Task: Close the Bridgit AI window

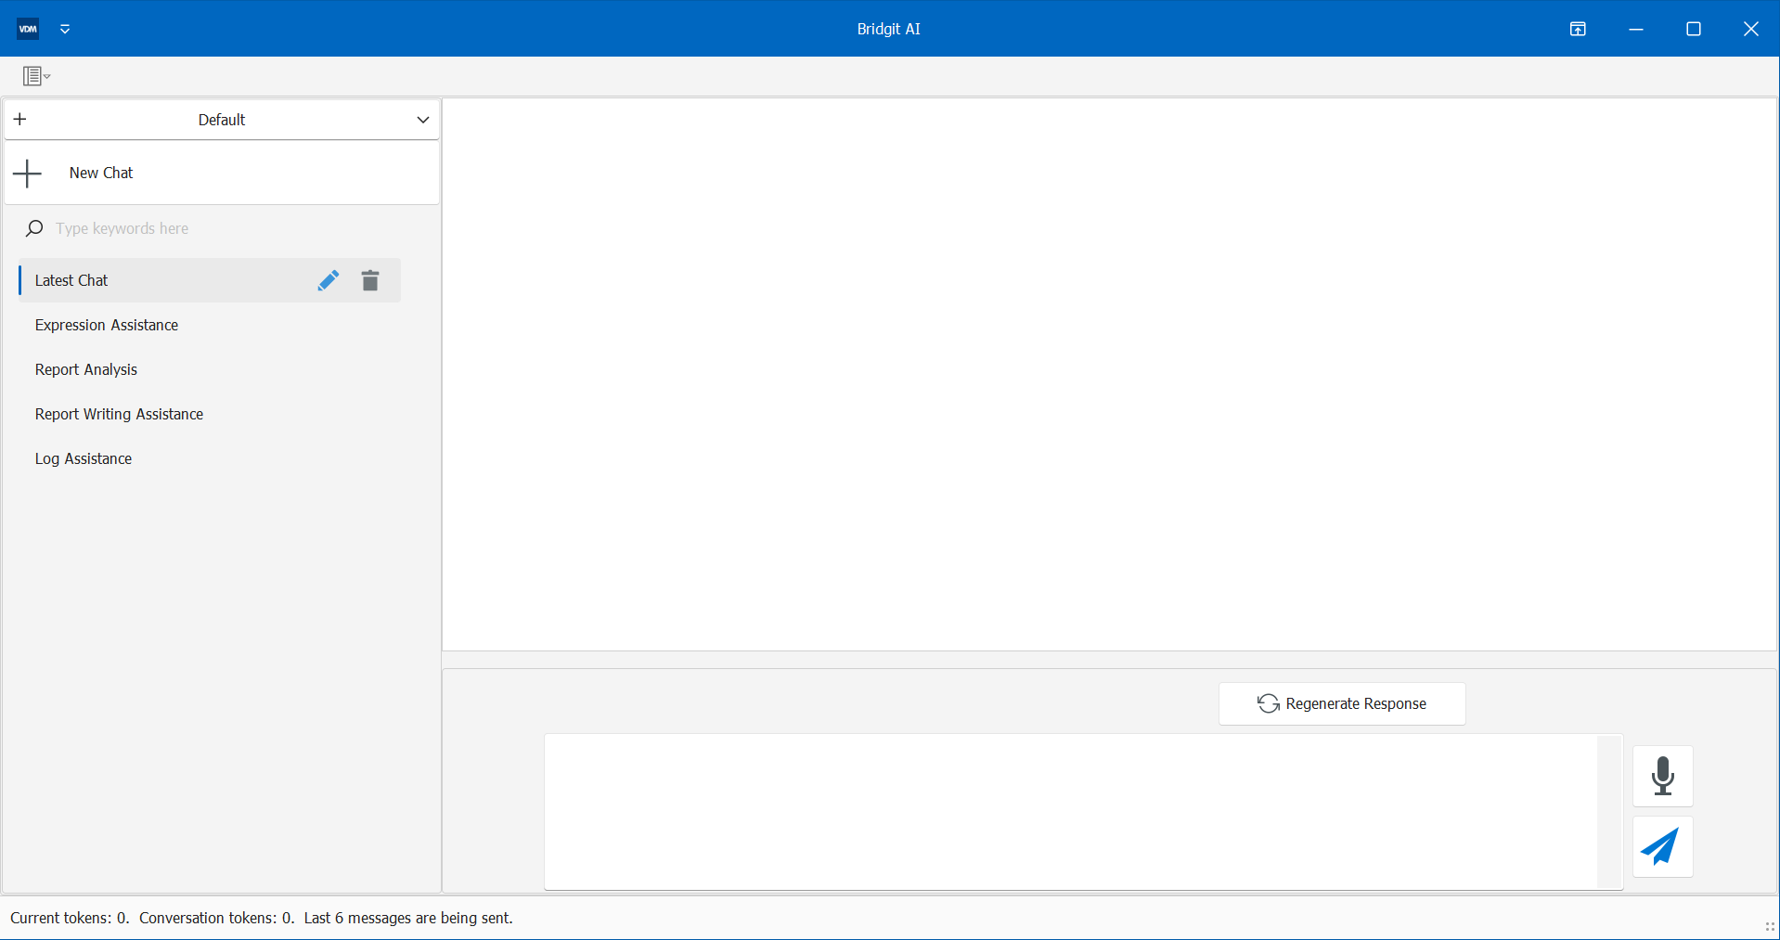Action: (1751, 29)
